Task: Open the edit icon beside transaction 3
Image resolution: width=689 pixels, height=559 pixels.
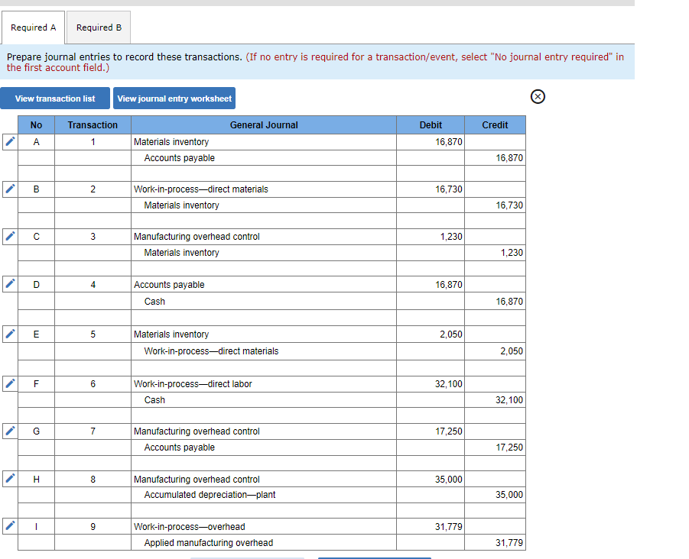Action: coord(8,236)
